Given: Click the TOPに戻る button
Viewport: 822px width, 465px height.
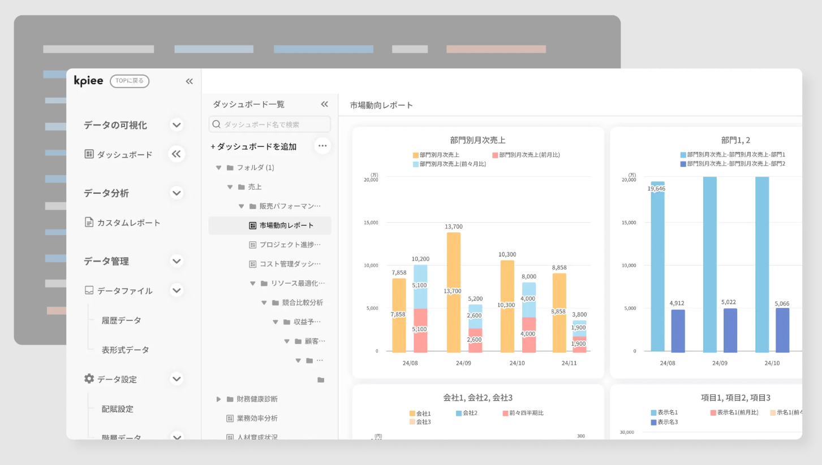Looking at the screenshot, I should click(130, 81).
